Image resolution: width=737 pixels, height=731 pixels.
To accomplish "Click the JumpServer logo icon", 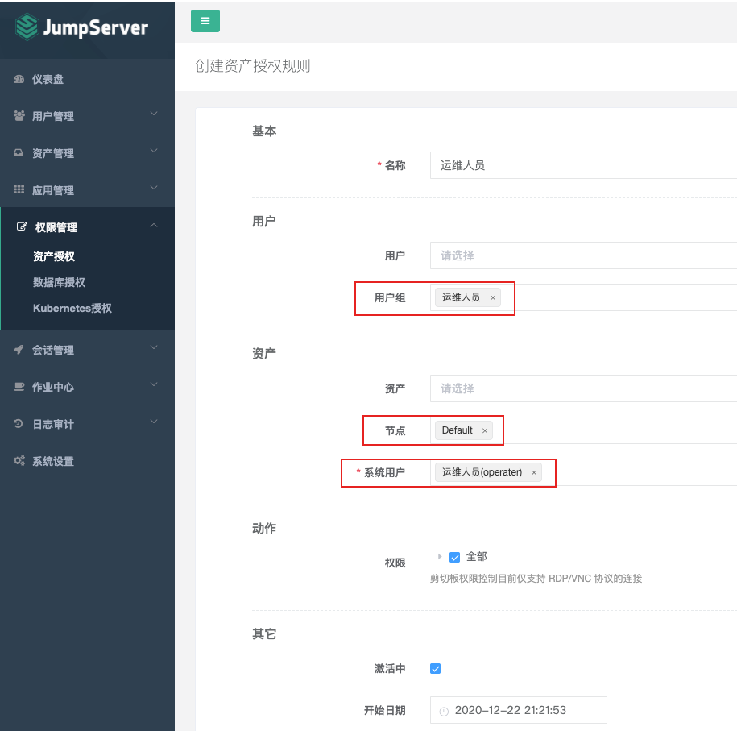I will 27,27.
